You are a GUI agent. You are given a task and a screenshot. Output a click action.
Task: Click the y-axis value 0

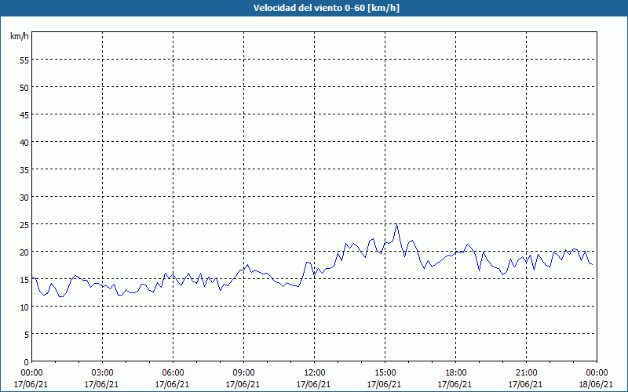tap(27, 362)
